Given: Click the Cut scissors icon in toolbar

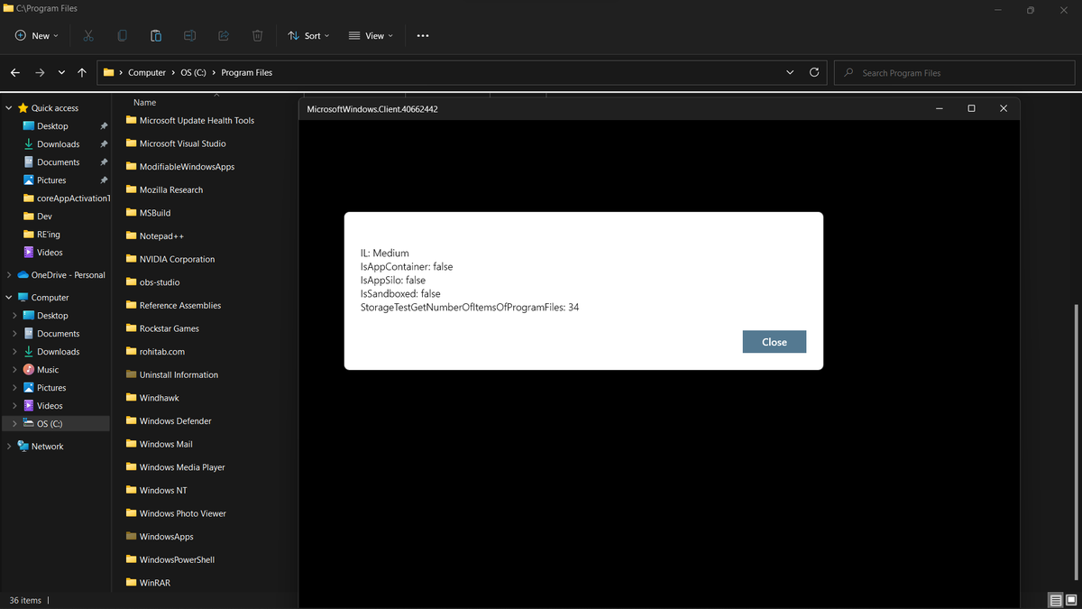Looking at the screenshot, I should point(87,36).
